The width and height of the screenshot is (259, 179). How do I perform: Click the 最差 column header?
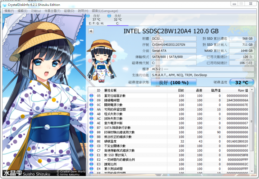[195, 91]
